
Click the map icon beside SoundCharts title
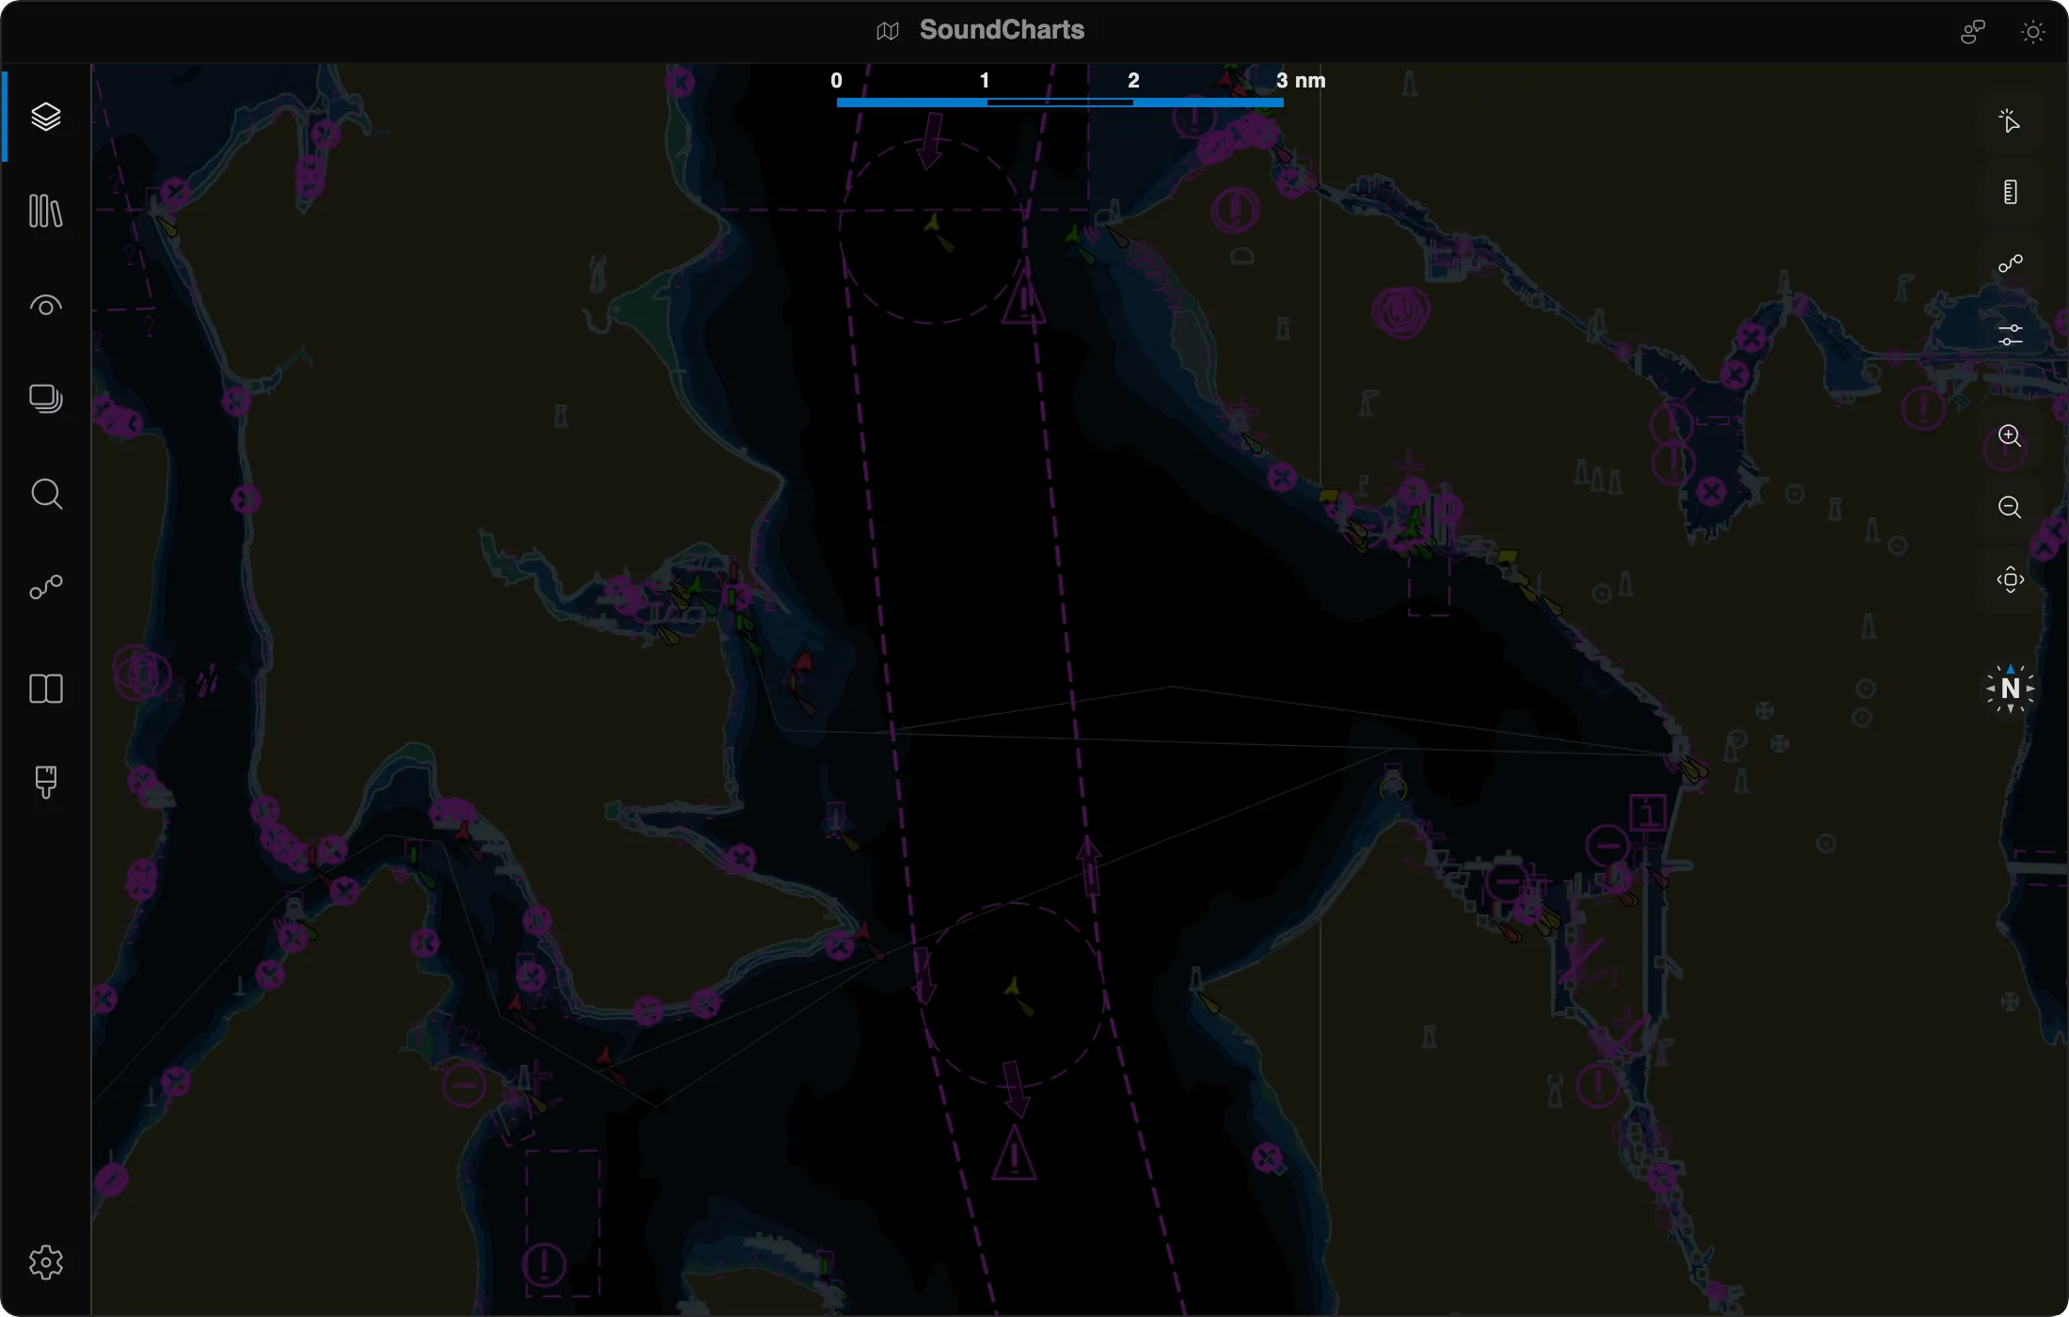[x=888, y=31]
